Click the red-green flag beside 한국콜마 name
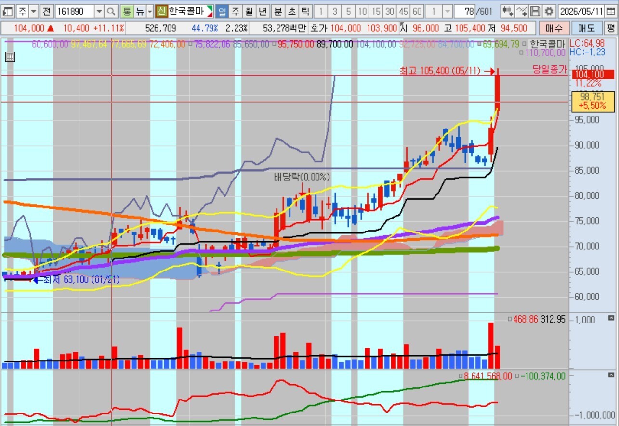Image resolution: width=619 pixels, height=426 pixels. (x=210, y=11)
